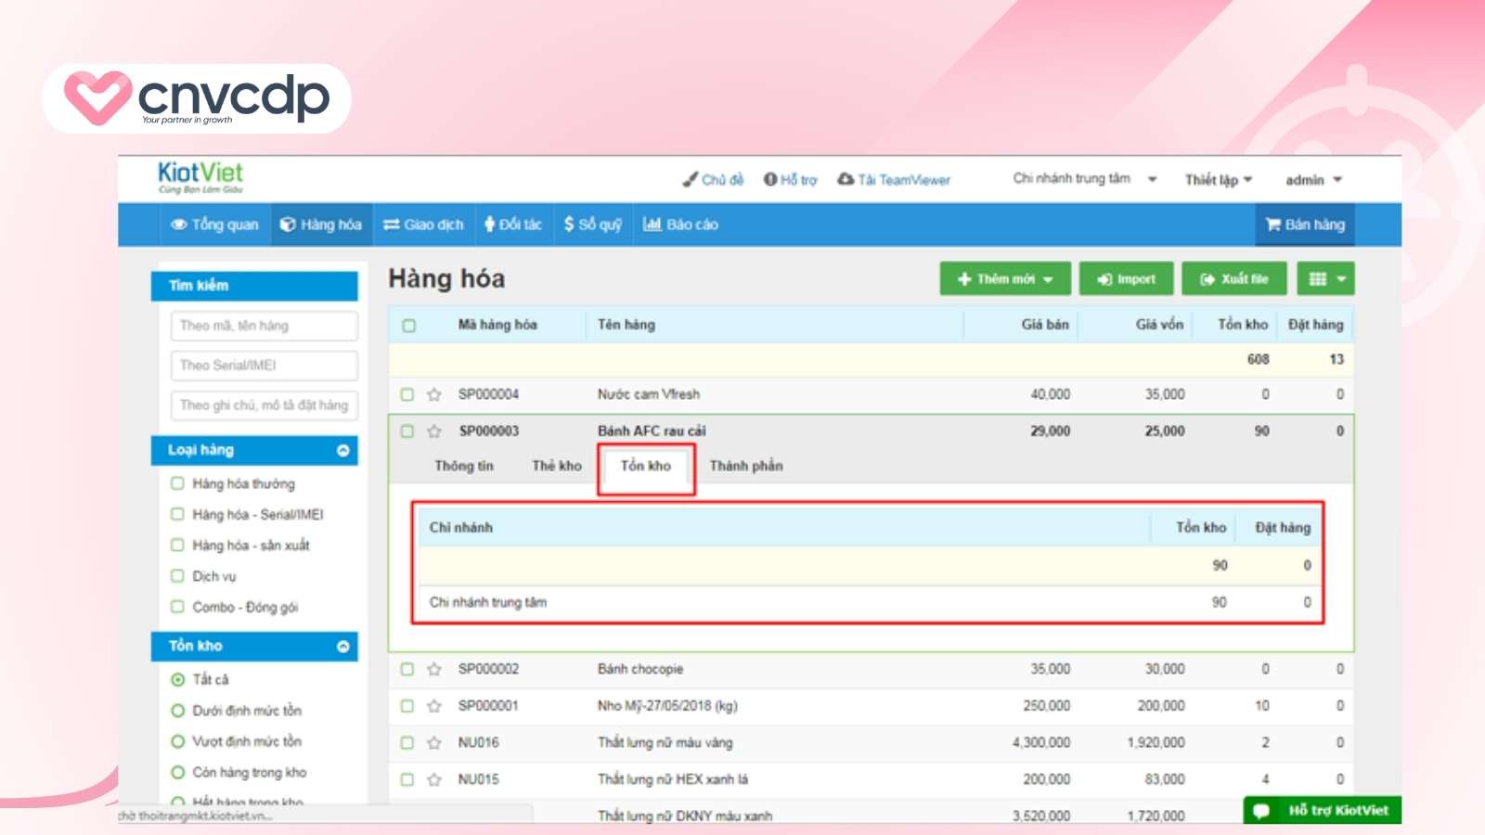Open the Hỗ trợ KiotViet chat
The image size is (1485, 835).
1321,809
